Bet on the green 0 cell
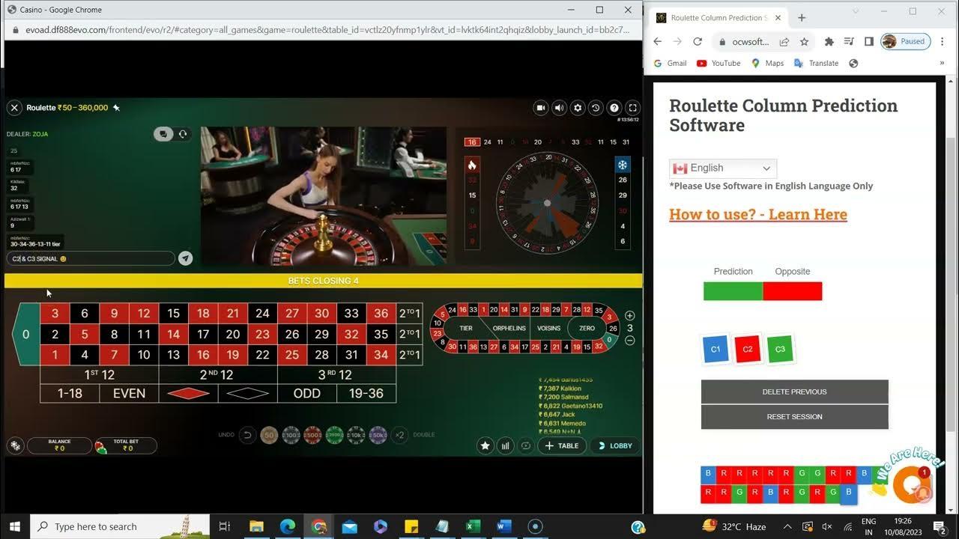 [25, 334]
